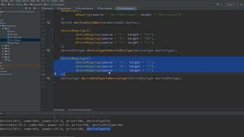Open the App run configuration dropdown
The image size is (244, 137).
[x=230, y=5]
